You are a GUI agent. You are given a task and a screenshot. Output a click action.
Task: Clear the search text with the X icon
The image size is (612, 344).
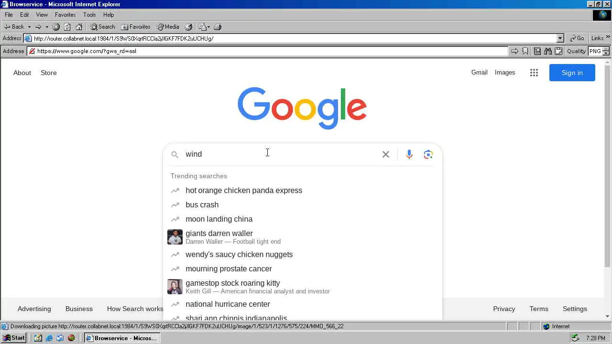point(386,154)
